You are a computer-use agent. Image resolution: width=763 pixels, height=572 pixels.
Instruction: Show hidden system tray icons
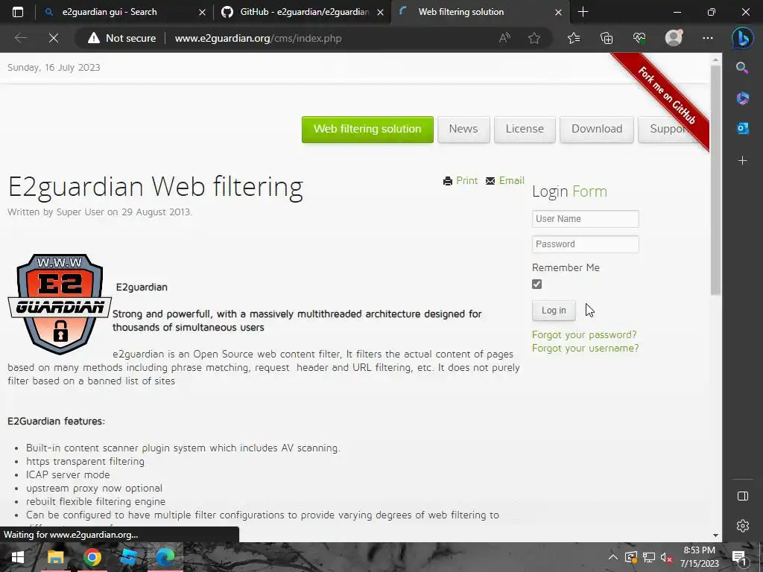click(613, 557)
